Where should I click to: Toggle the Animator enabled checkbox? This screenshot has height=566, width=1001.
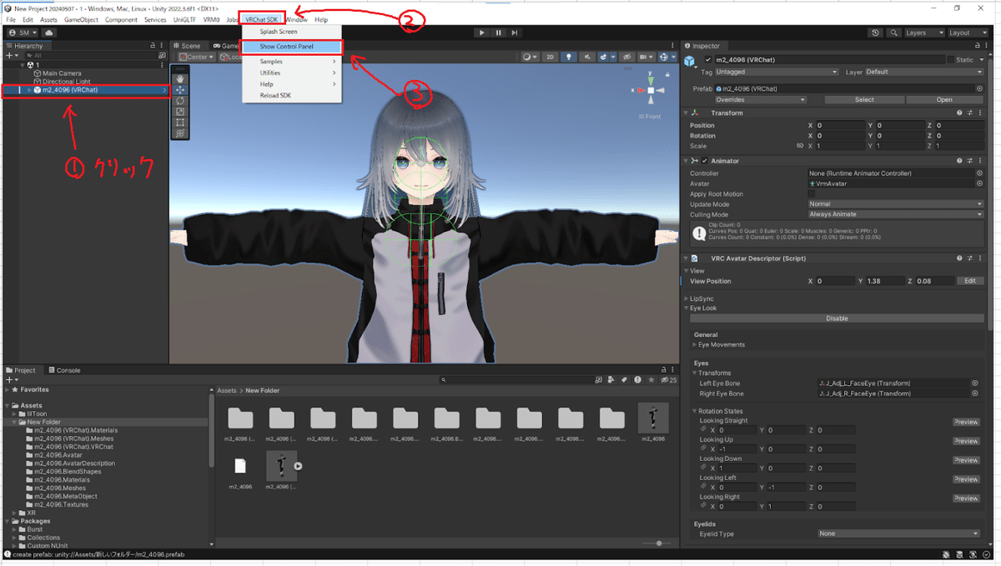tap(705, 160)
